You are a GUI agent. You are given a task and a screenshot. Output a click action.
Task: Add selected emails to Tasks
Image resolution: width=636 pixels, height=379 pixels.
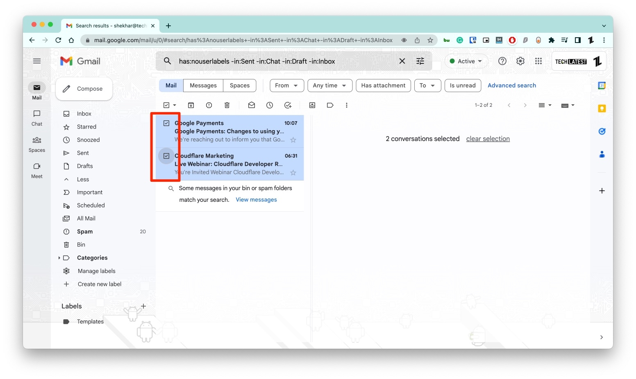[288, 105]
